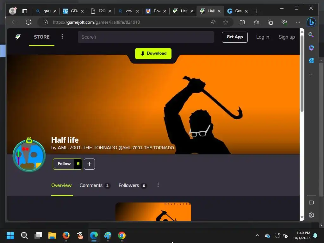Launch Firefox from taskbar
324x243 pixels.
[x=66, y=235]
